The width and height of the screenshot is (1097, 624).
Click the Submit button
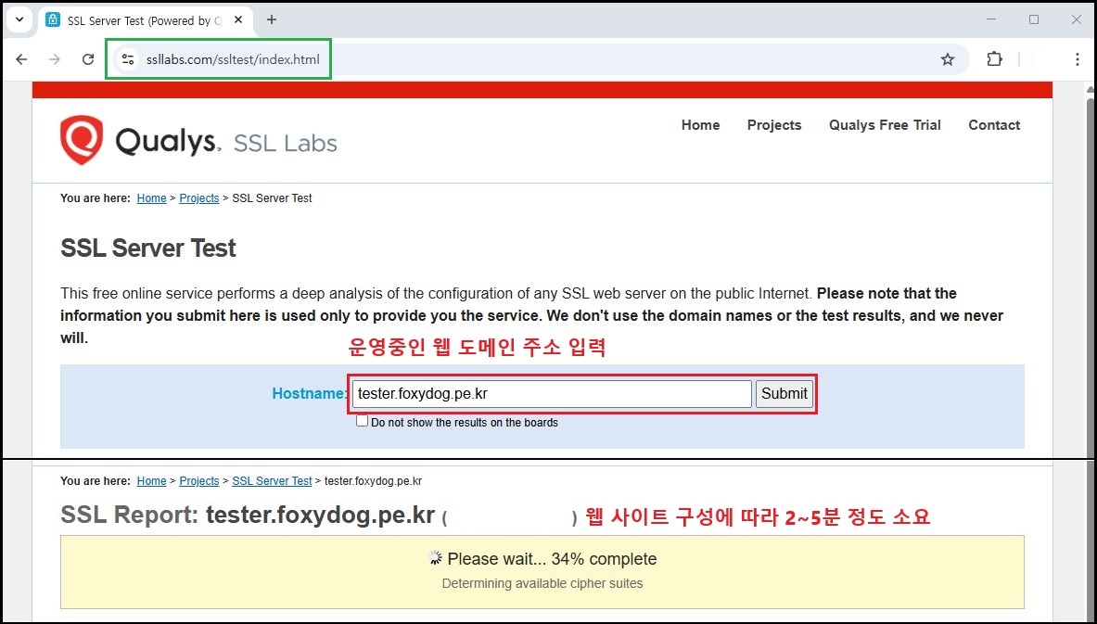click(x=784, y=394)
